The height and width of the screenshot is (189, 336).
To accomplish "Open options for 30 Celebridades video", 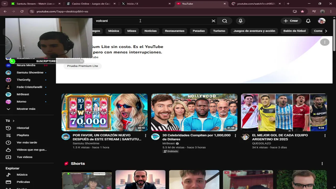I will pos(235,135).
